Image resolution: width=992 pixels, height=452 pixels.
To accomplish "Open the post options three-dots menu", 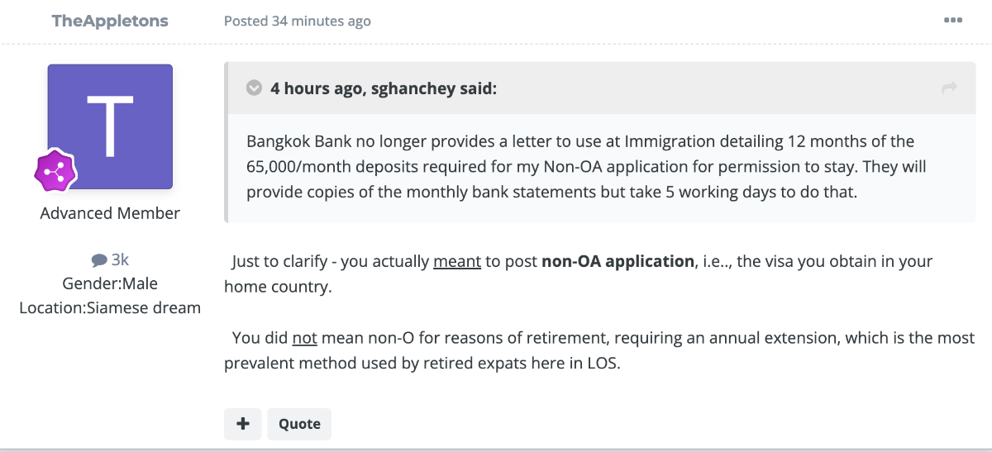I will [952, 21].
